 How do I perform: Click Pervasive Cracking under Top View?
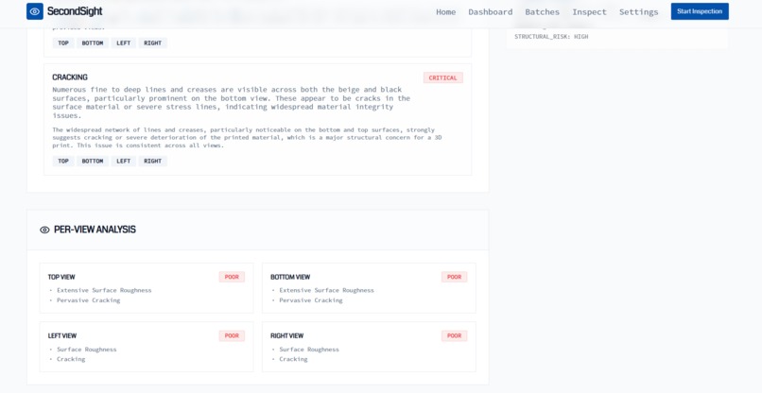(89, 300)
